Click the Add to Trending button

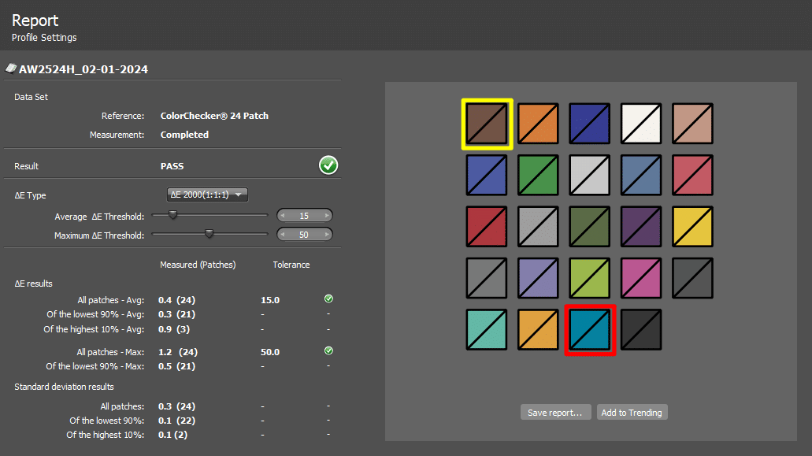click(632, 413)
